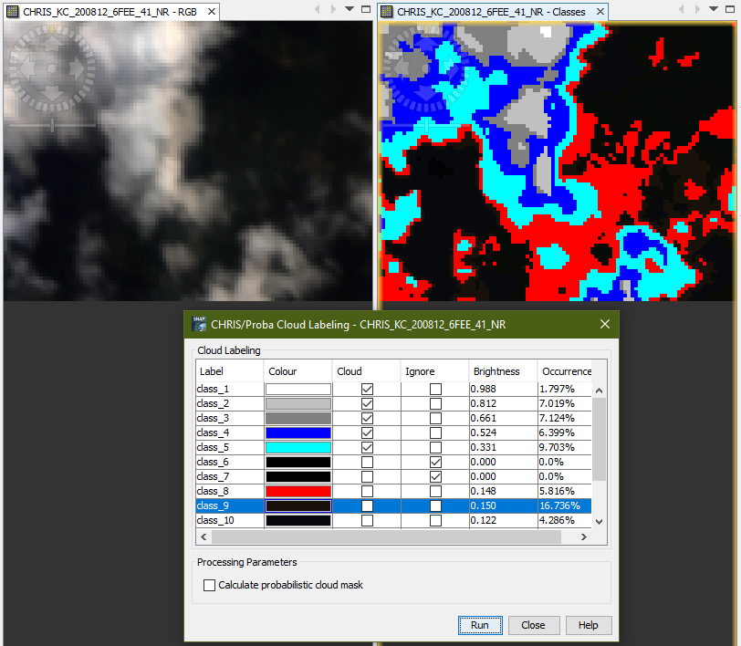This screenshot has width=741, height=646.
Task: Sort table by Label column header
Action: 230,371
